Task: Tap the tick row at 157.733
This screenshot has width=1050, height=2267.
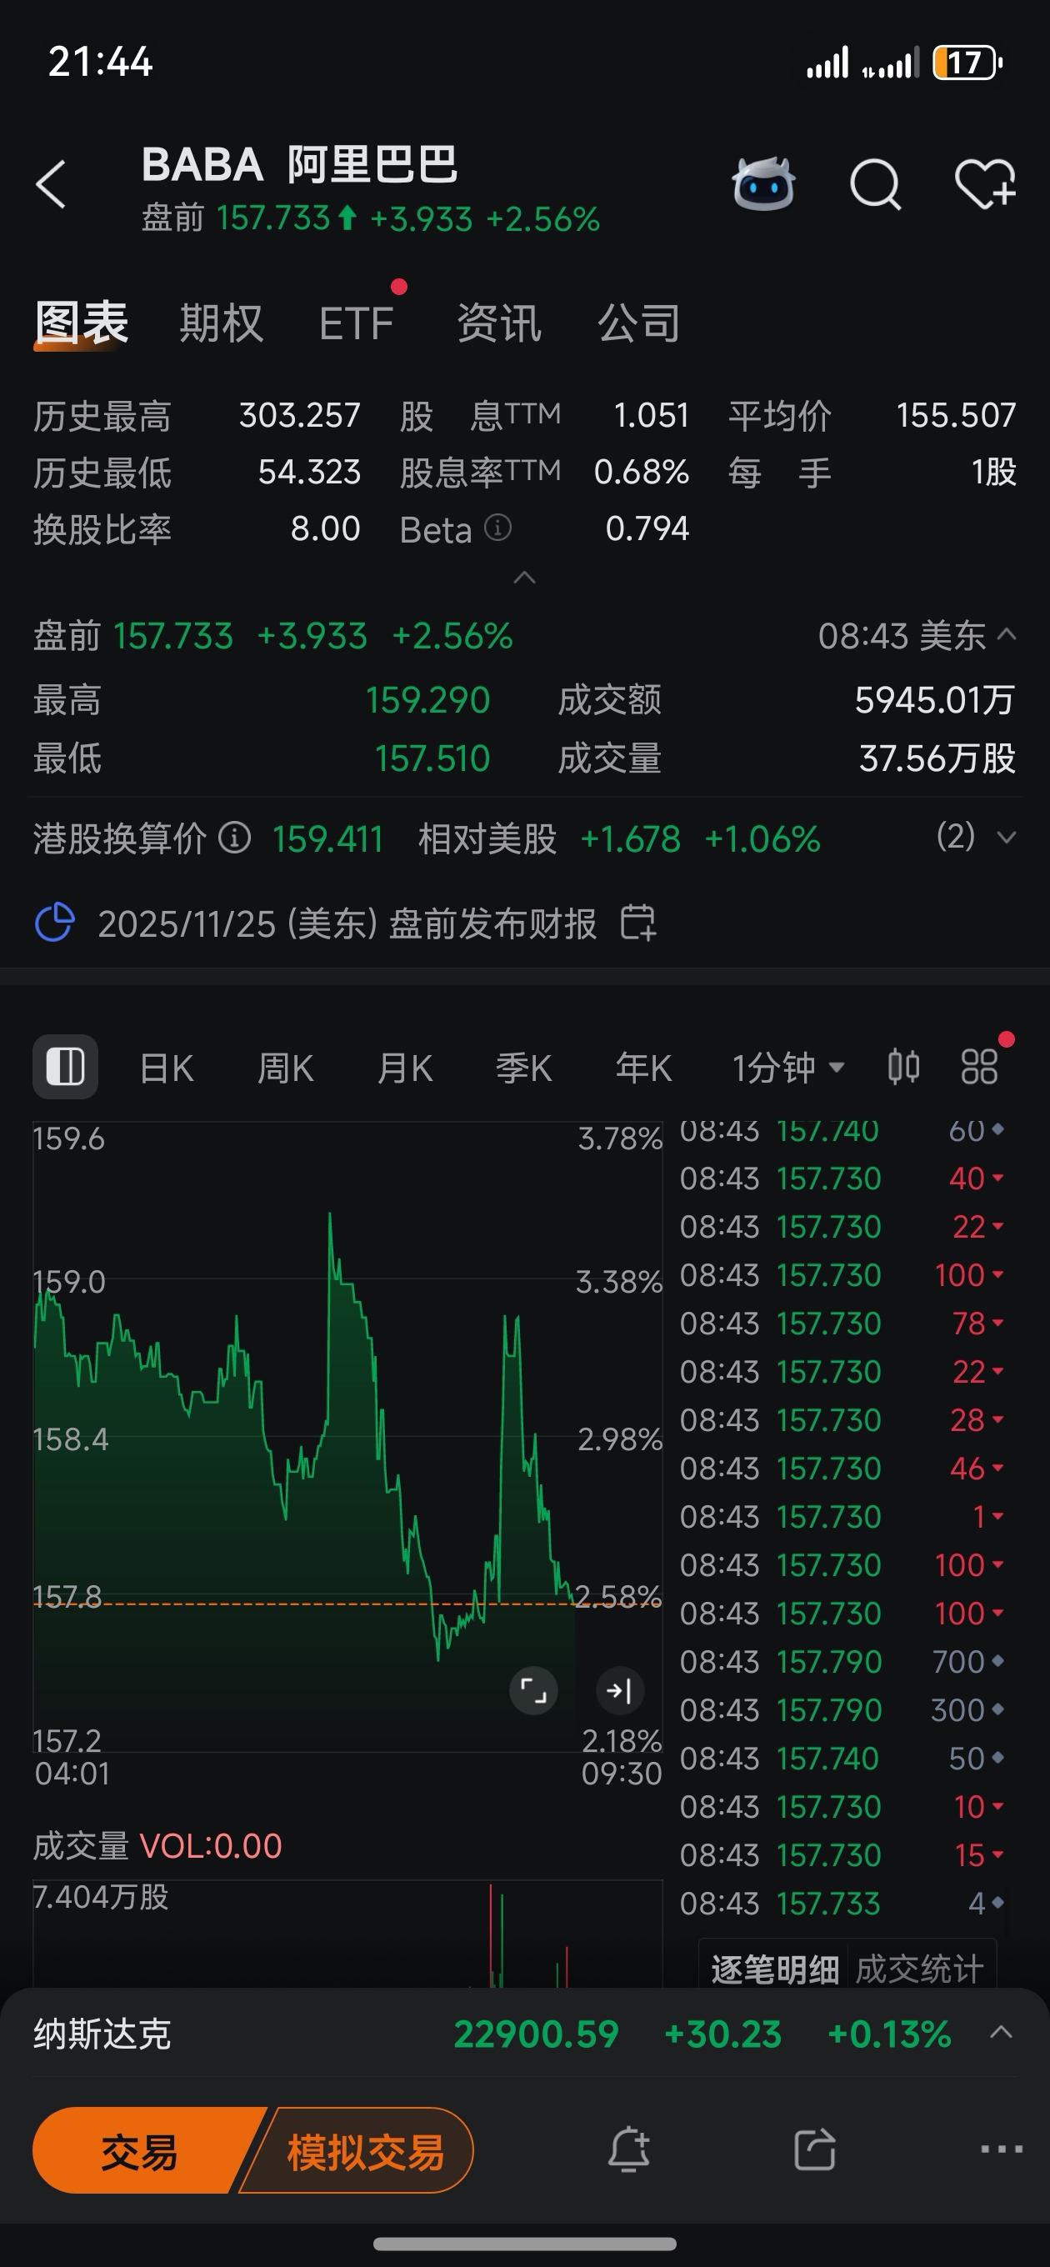Action: [x=842, y=1903]
